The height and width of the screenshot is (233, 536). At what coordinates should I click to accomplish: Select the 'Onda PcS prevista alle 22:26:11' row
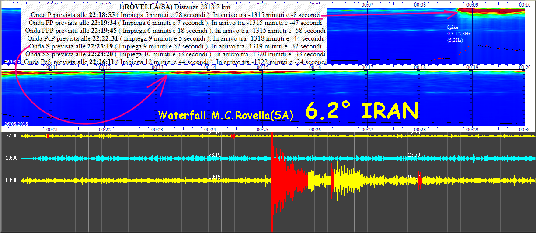click(175, 62)
